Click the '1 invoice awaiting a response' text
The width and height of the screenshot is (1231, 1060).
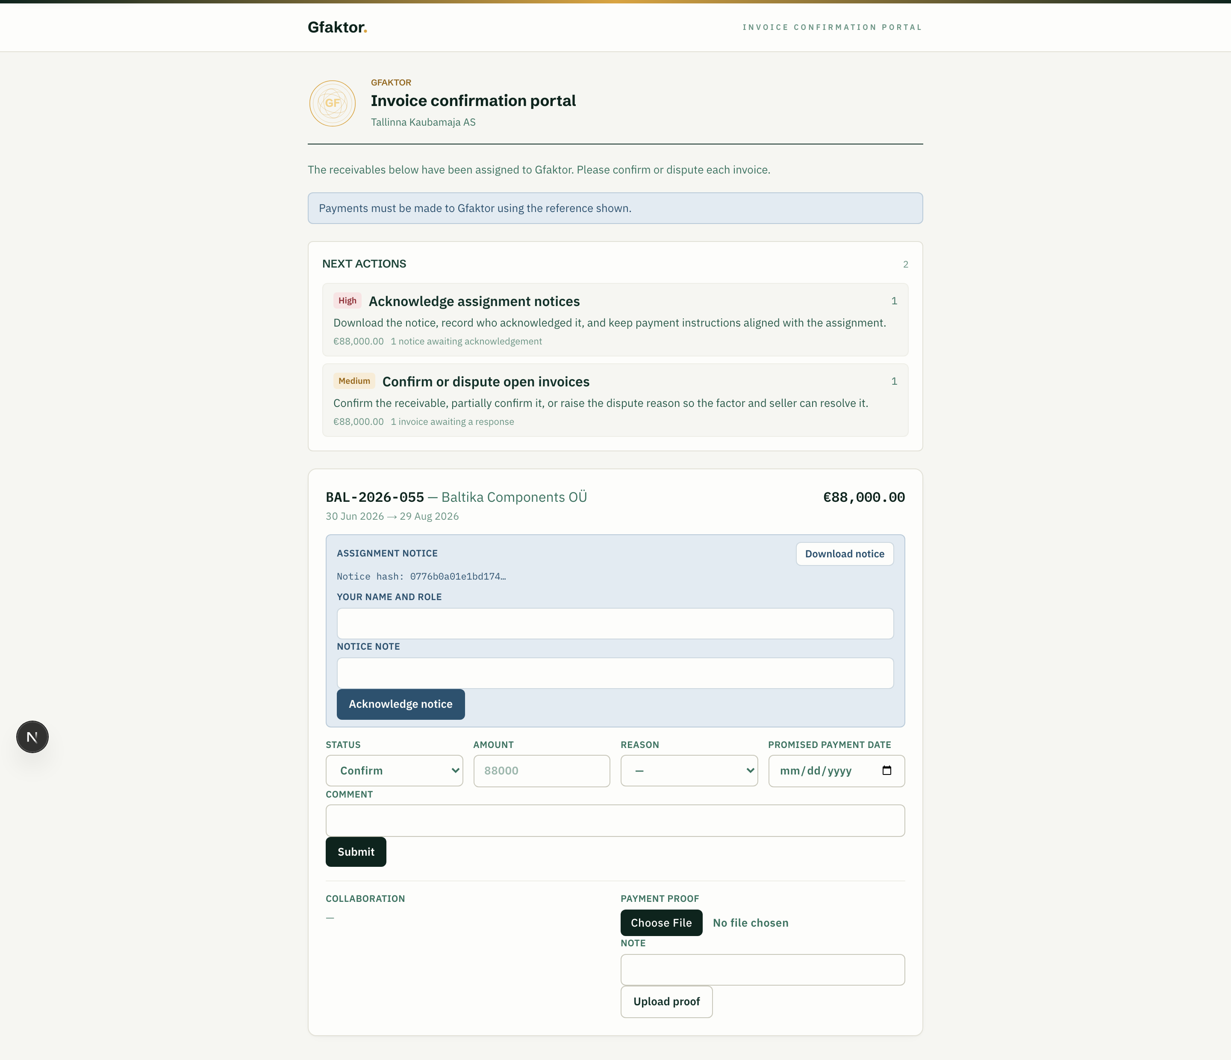452,421
